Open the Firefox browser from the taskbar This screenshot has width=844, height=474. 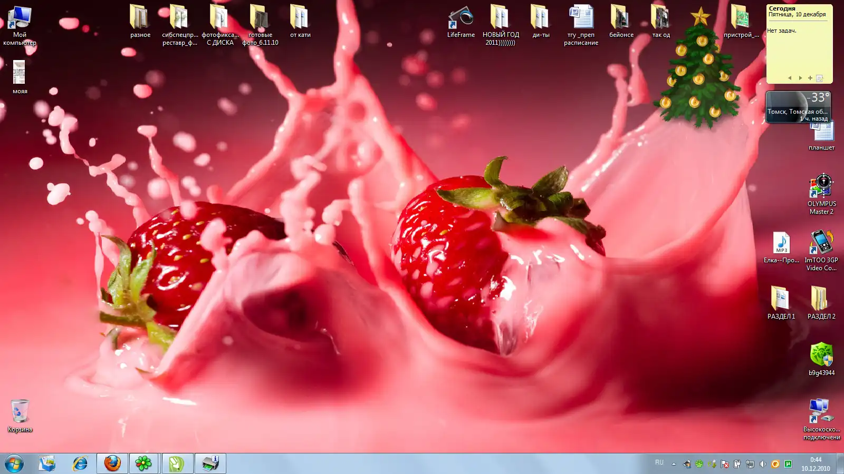[x=112, y=463]
